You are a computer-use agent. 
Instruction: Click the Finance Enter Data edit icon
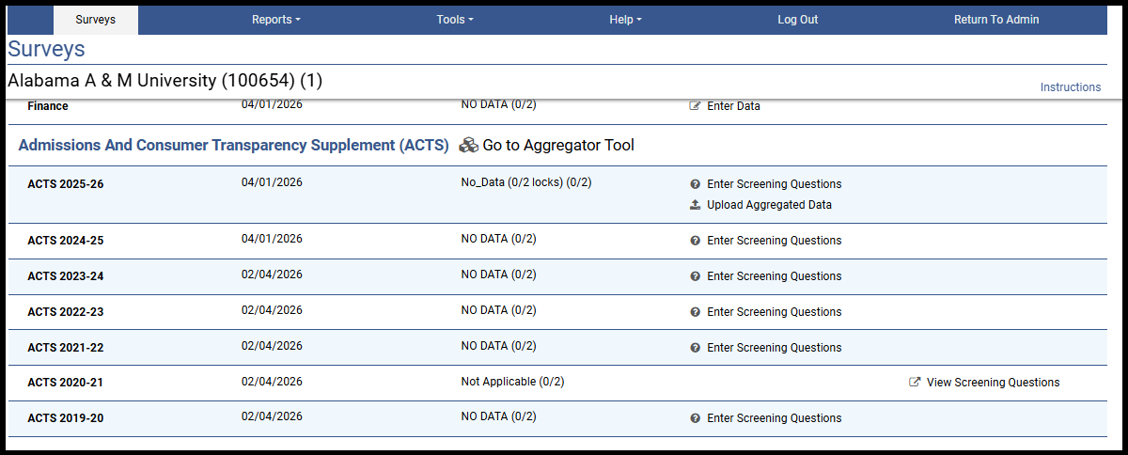click(696, 106)
